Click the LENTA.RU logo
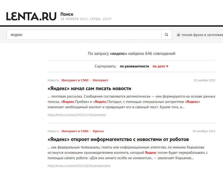223x173 pixels. coord(31,16)
